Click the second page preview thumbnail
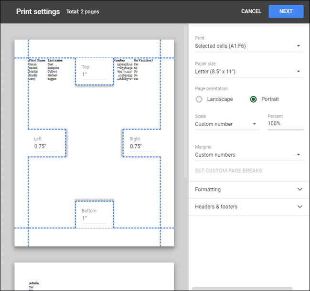This screenshot has width=310, height=291. [x=94, y=277]
